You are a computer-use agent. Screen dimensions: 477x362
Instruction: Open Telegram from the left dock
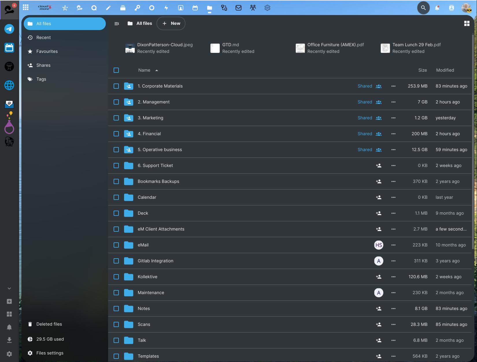[x=9, y=29]
